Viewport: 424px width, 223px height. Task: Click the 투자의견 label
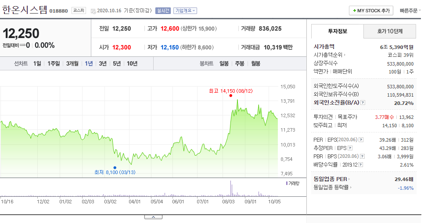pyautogui.click(x=323, y=117)
